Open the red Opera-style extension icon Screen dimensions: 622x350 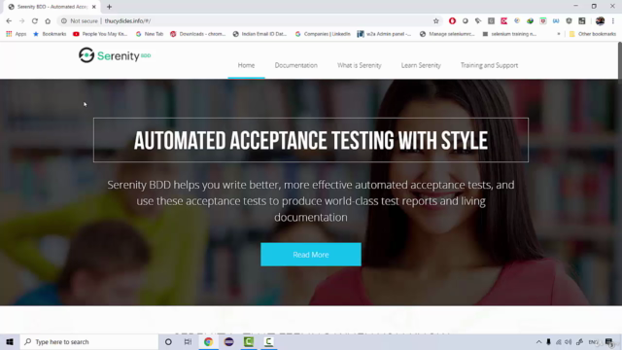click(452, 21)
